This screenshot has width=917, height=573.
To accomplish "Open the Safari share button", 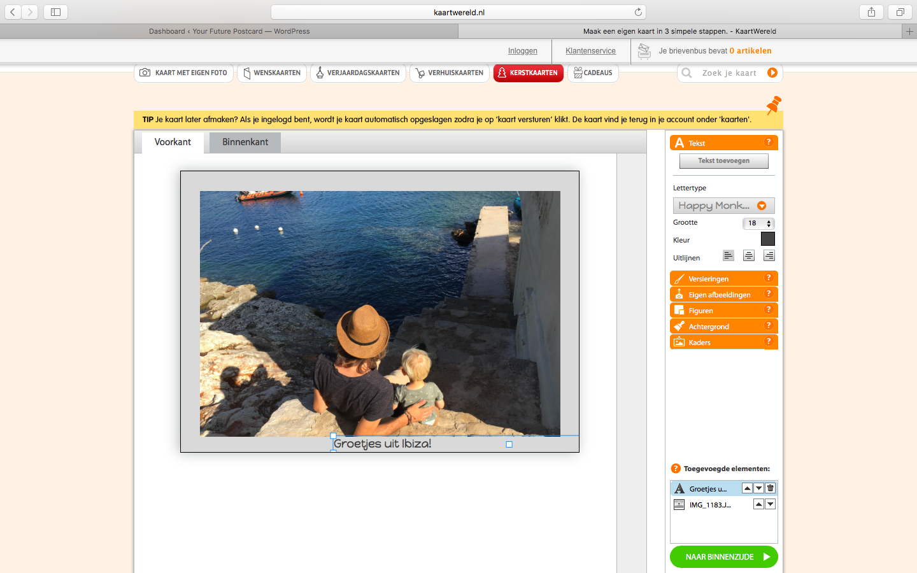I will [x=871, y=12].
